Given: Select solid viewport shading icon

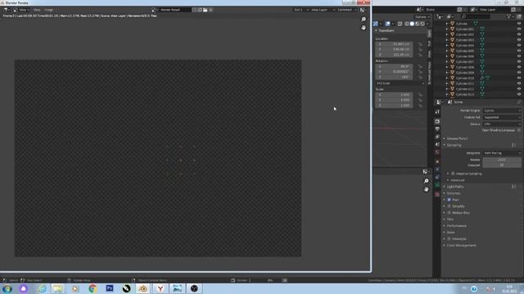Looking at the screenshot, I should (x=412, y=24).
